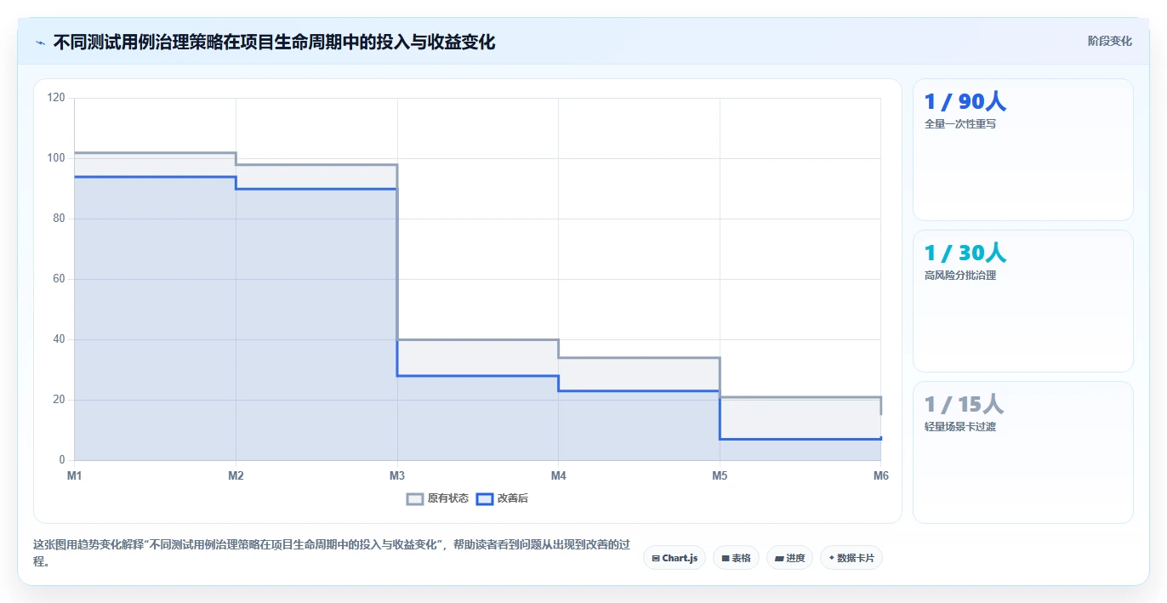The image size is (1167, 603).
Task: Click the gray 原有状态 line segment between M3 and M4
Action: coord(477,339)
